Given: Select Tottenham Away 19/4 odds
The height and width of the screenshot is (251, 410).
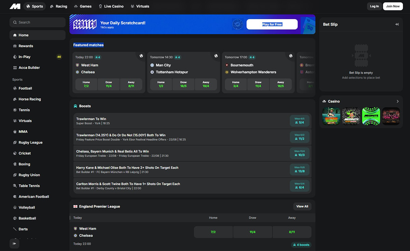Looking at the screenshot, I should (206, 84).
